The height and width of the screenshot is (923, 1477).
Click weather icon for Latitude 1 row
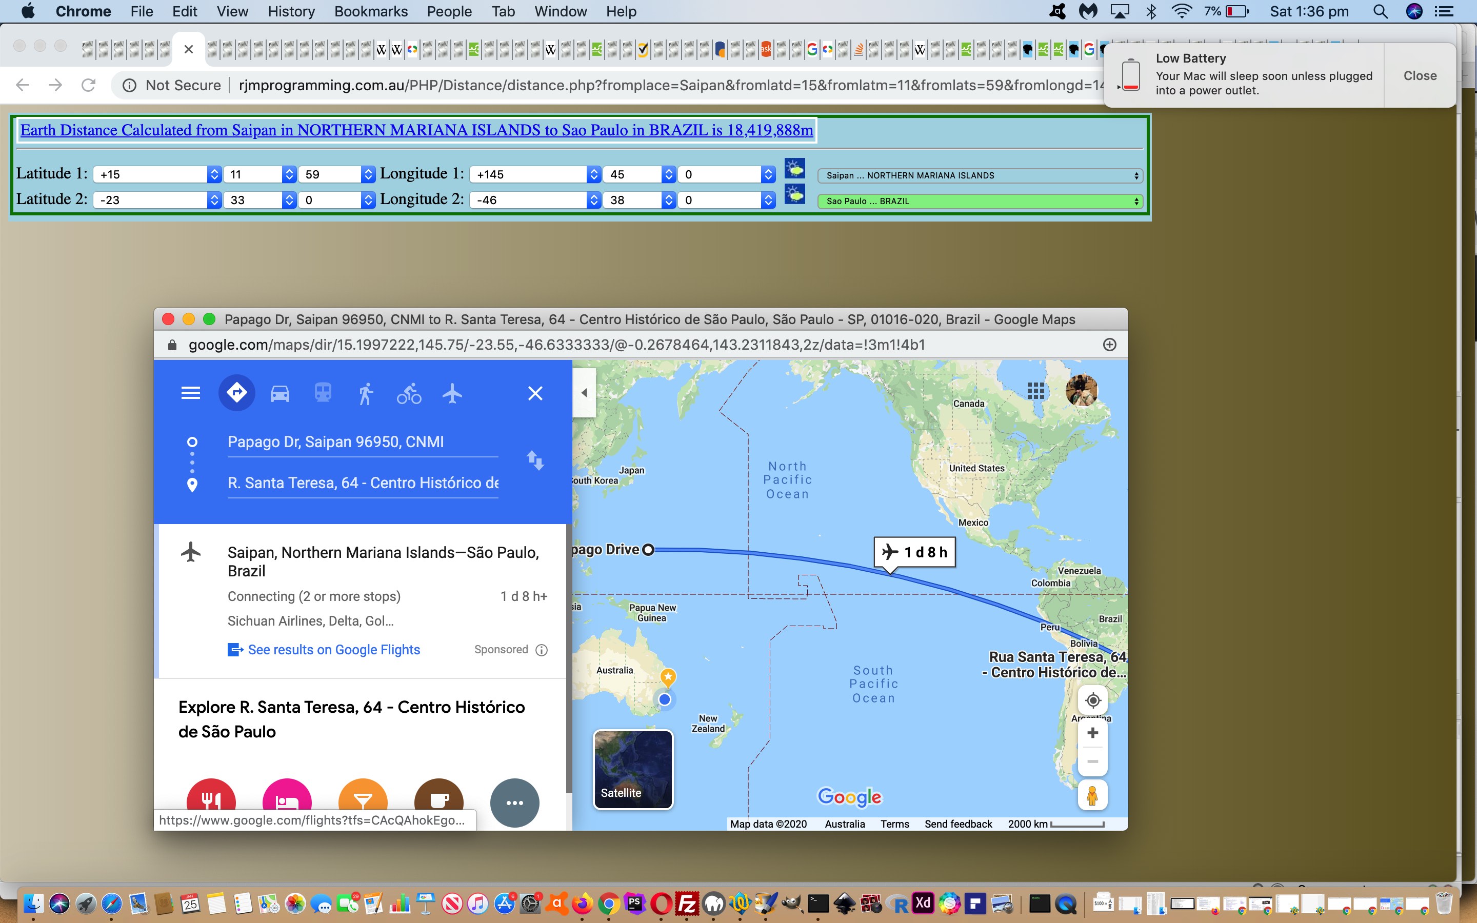coord(794,168)
